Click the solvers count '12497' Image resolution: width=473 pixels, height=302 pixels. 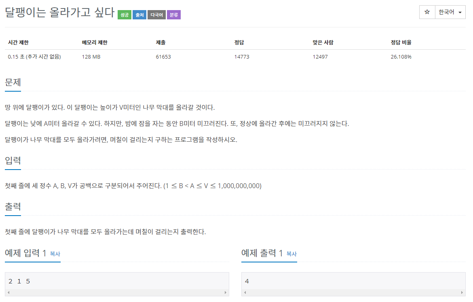pos(320,57)
